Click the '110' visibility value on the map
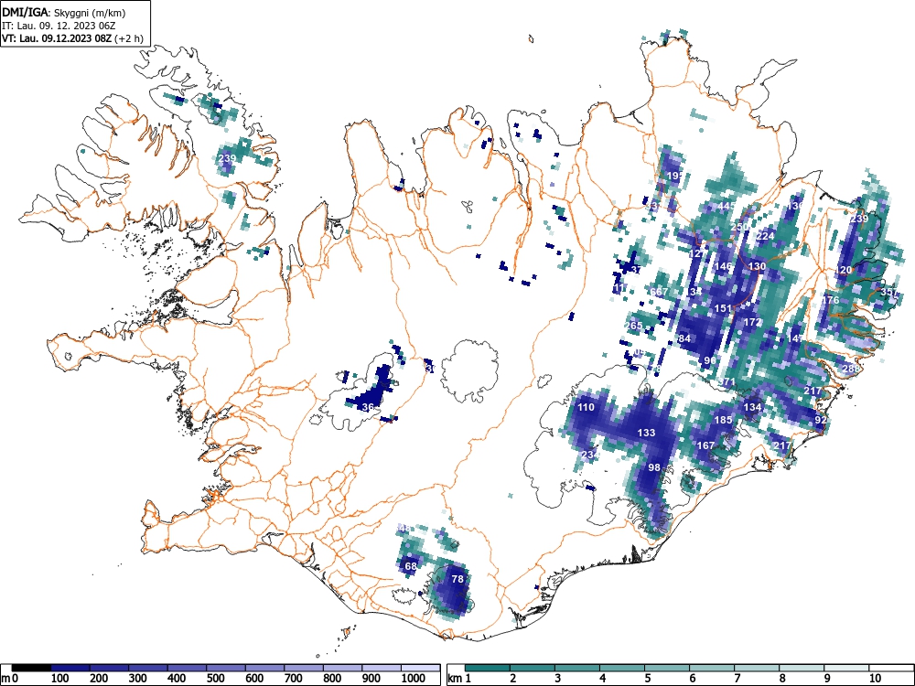 (586, 407)
